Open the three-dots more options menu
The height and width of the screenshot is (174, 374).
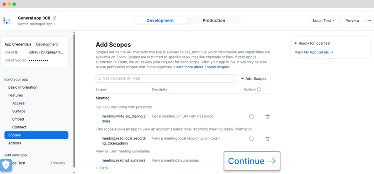(369, 20)
